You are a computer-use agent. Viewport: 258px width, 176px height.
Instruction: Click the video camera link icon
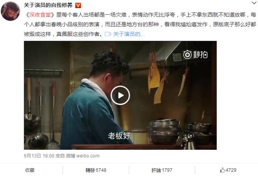(108, 34)
